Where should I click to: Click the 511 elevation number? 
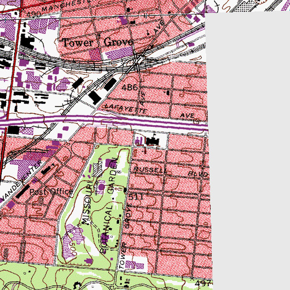tap(136, 197)
